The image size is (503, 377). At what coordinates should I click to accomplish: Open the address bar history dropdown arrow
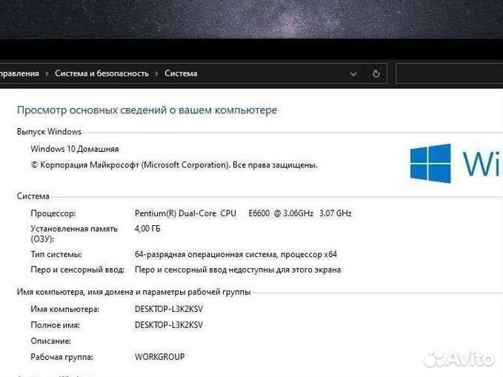353,74
